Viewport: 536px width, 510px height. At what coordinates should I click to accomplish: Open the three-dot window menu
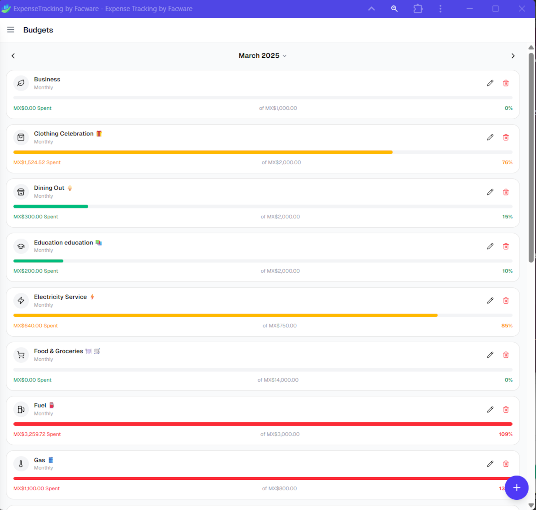pos(440,9)
